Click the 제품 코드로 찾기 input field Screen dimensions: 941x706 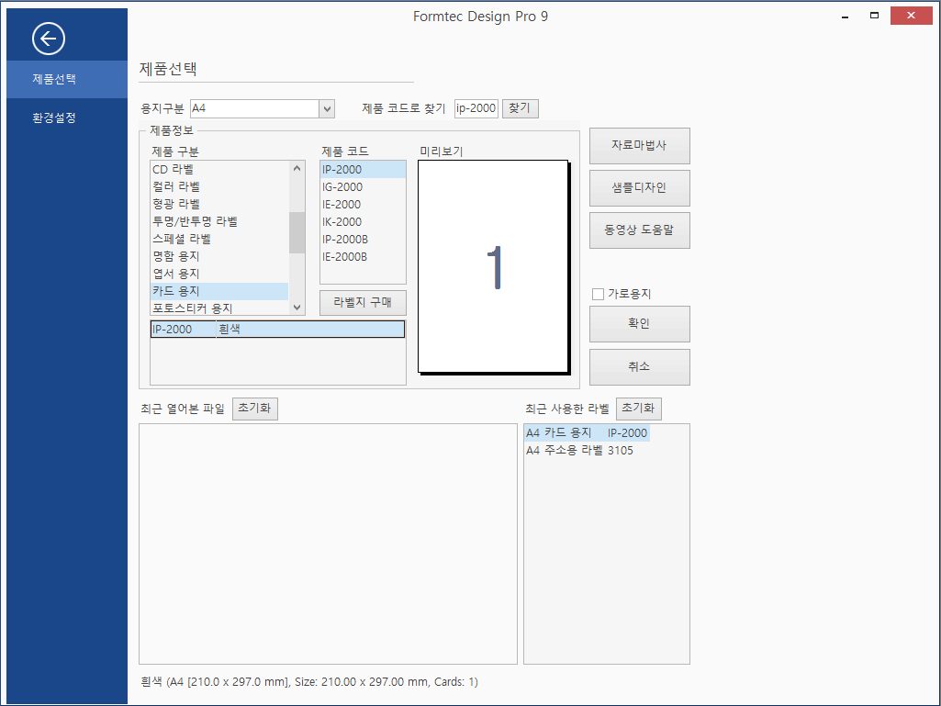[x=476, y=108]
